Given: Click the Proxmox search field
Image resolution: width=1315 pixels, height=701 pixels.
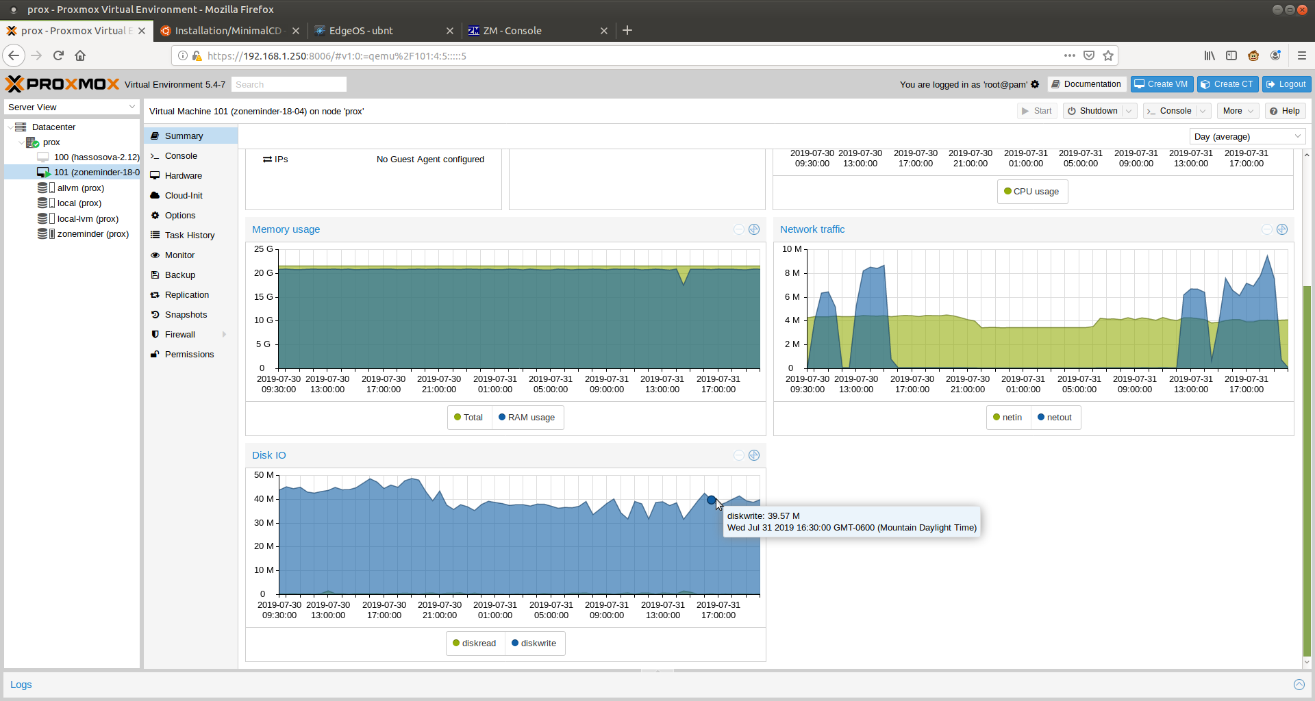Looking at the screenshot, I should 288,84.
